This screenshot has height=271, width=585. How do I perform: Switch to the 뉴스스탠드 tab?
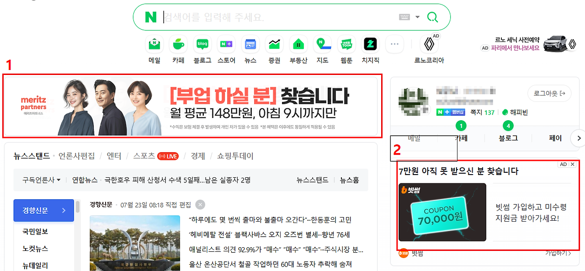point(32,156)
